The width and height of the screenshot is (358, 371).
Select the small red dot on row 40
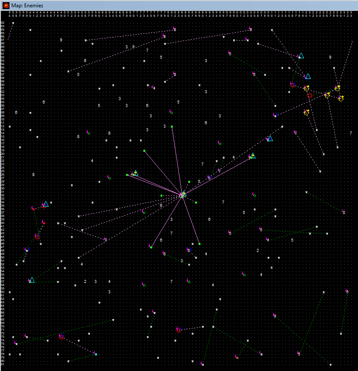coord(44,223)
